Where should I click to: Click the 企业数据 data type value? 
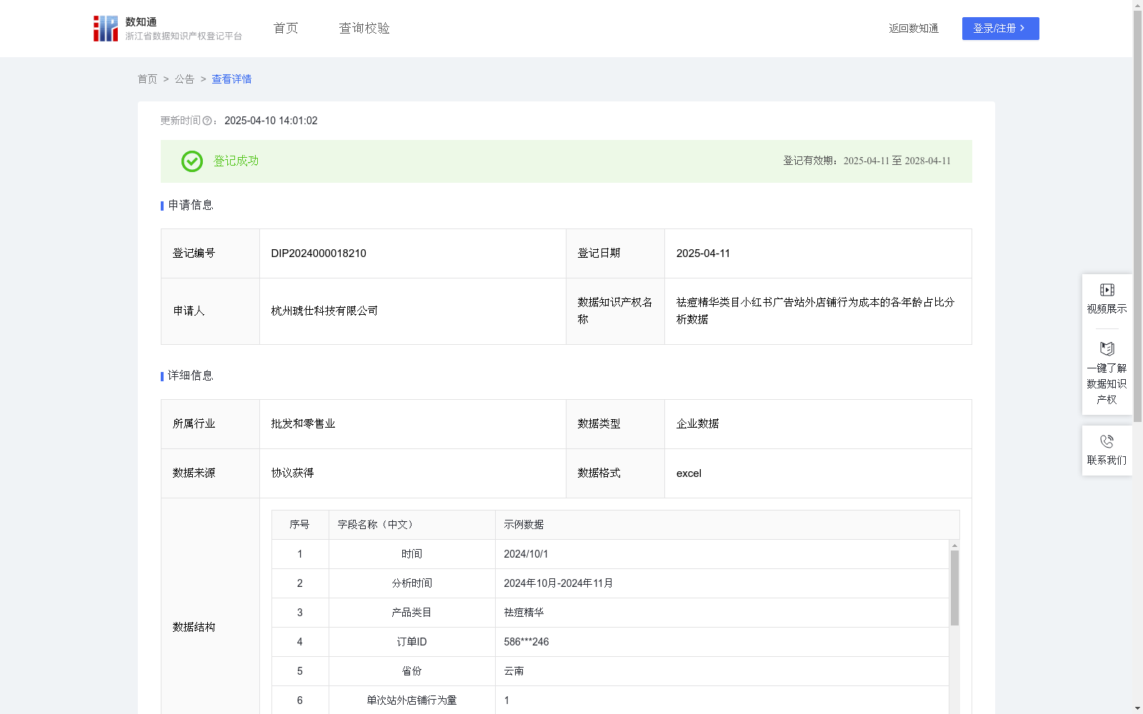[x=697, y=424]
